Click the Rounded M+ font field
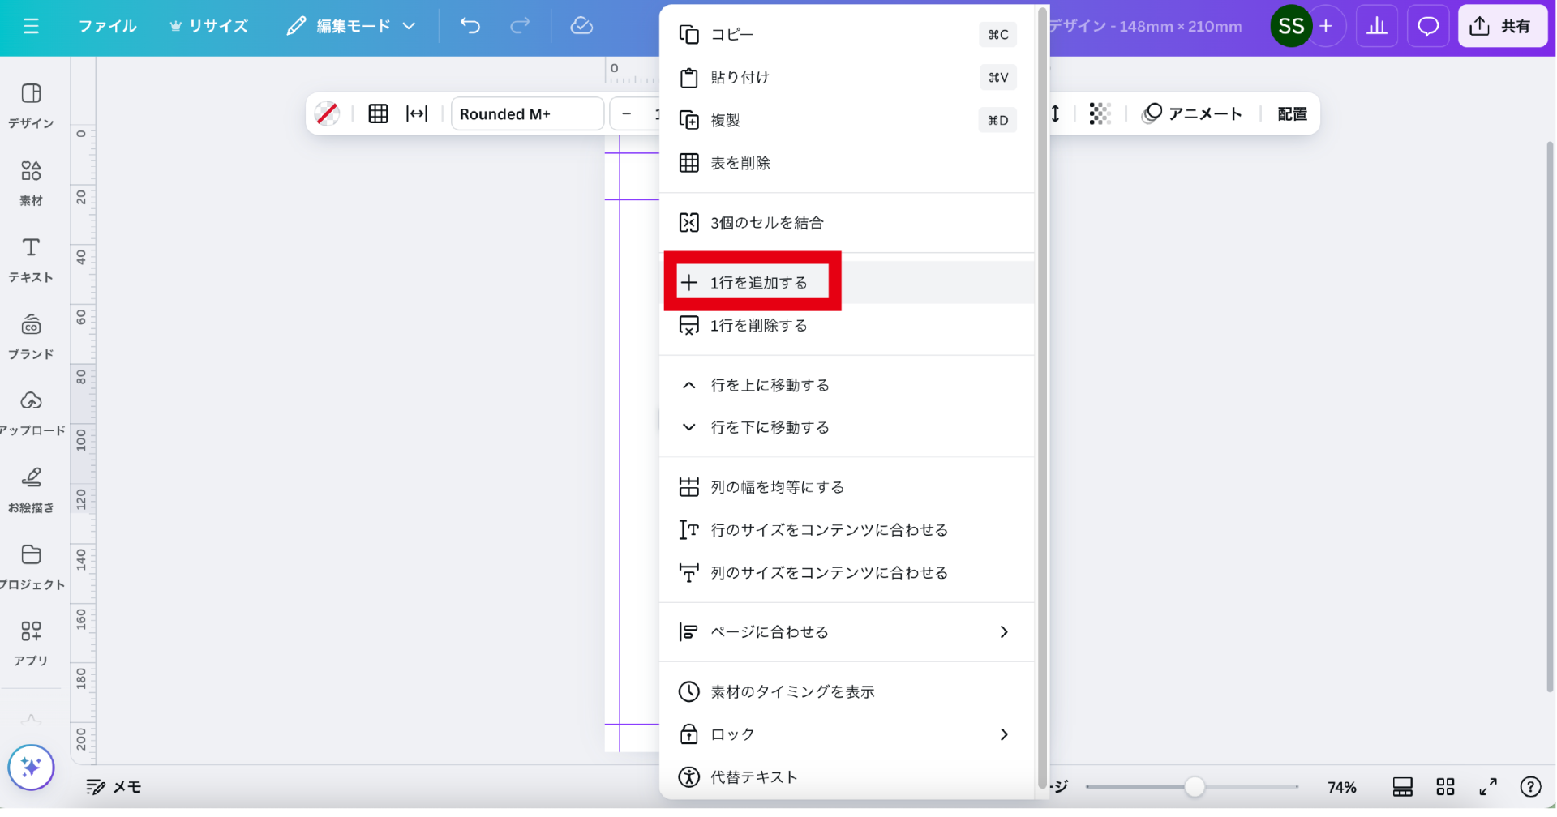This screenshot has width=1557, height=817. (527, 114)
